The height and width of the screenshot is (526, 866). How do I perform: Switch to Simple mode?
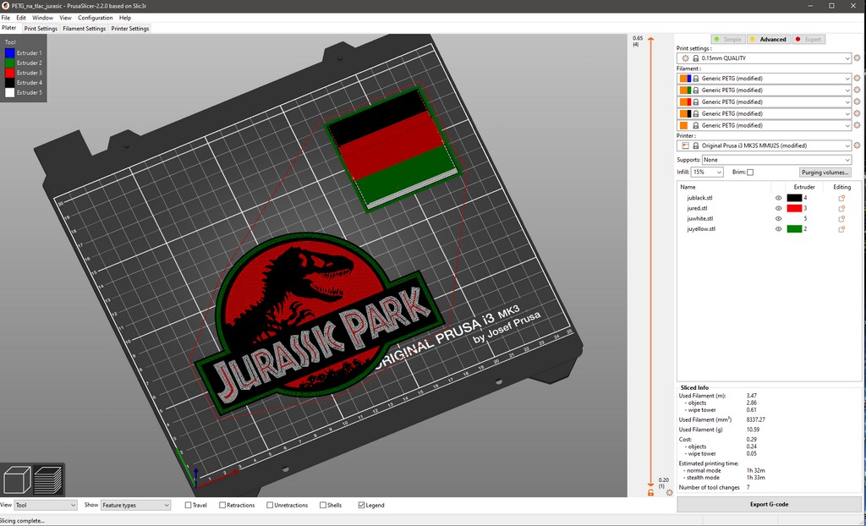point(728,39)
